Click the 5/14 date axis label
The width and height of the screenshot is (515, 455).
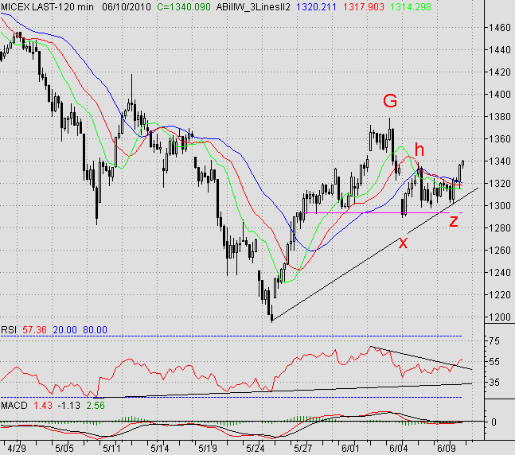pos(160,448)
